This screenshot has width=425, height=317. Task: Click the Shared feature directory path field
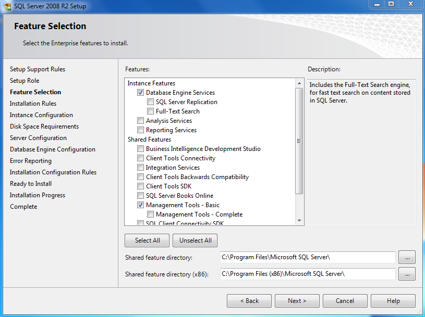pos(308,257)
